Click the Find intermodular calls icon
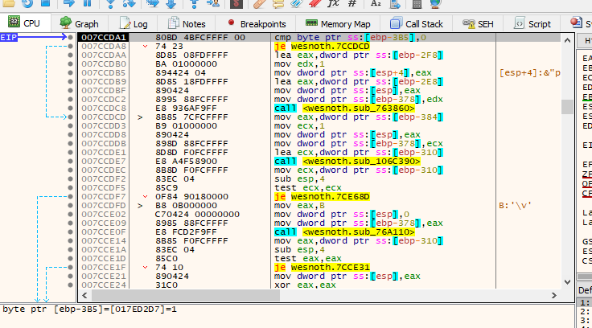Image resolution: width=592 pixels, height=328 pixels. (x=395, y=4)
